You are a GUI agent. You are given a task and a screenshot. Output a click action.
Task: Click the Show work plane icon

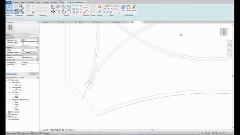[x=129, y=8]
